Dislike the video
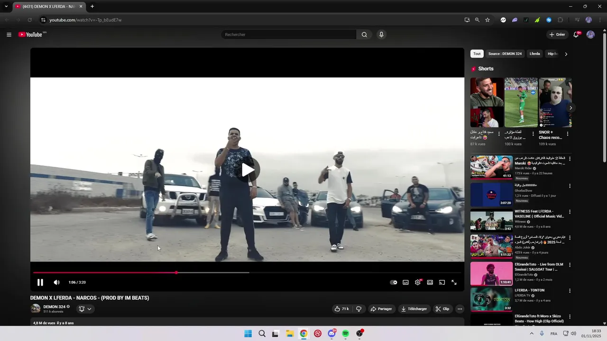This screenshot has height=341, width=607. click(x=359, y=309)
